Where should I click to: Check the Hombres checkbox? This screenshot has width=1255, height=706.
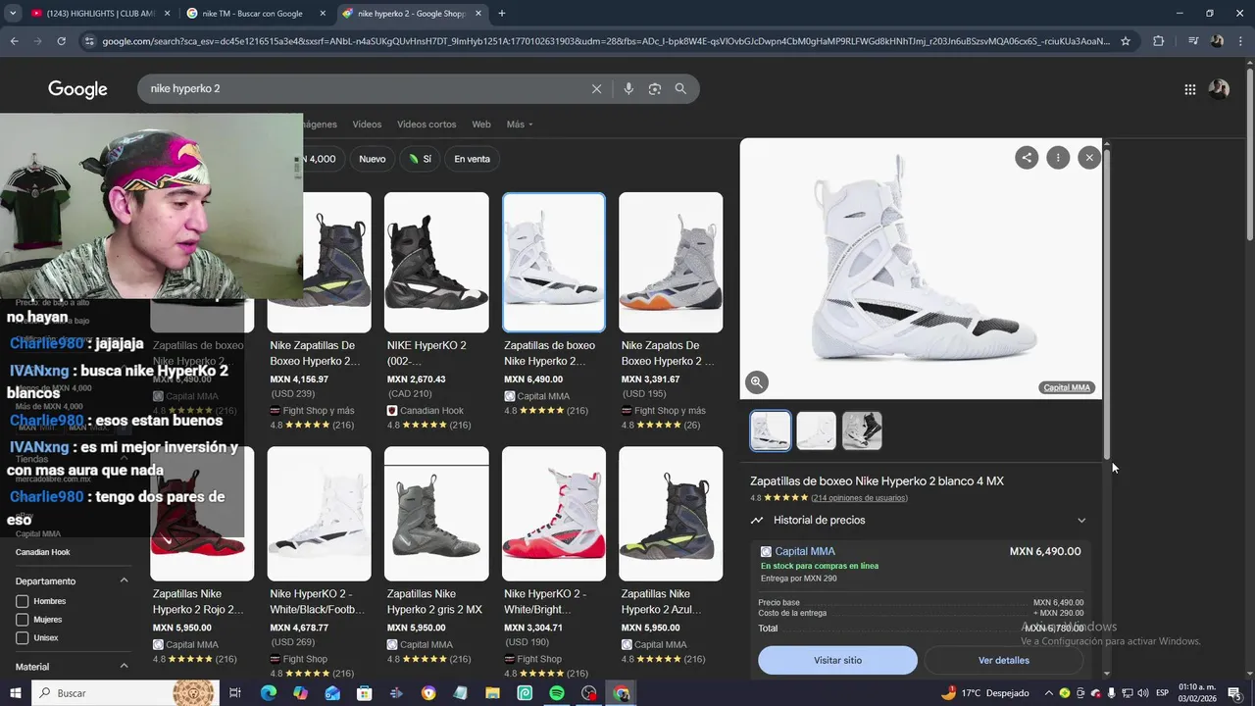coord(22,601)
